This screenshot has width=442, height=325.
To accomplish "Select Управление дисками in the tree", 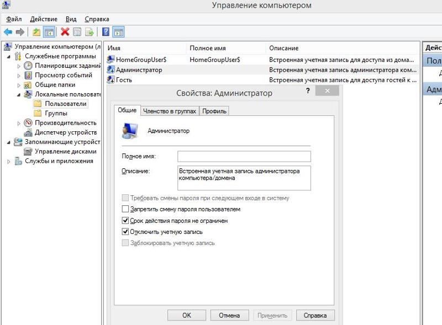I will [66, 152].
